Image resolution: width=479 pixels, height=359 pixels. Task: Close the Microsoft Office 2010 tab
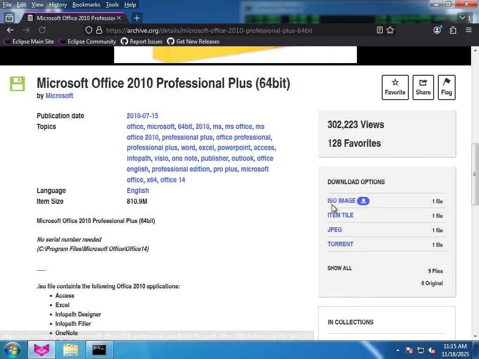119,18
